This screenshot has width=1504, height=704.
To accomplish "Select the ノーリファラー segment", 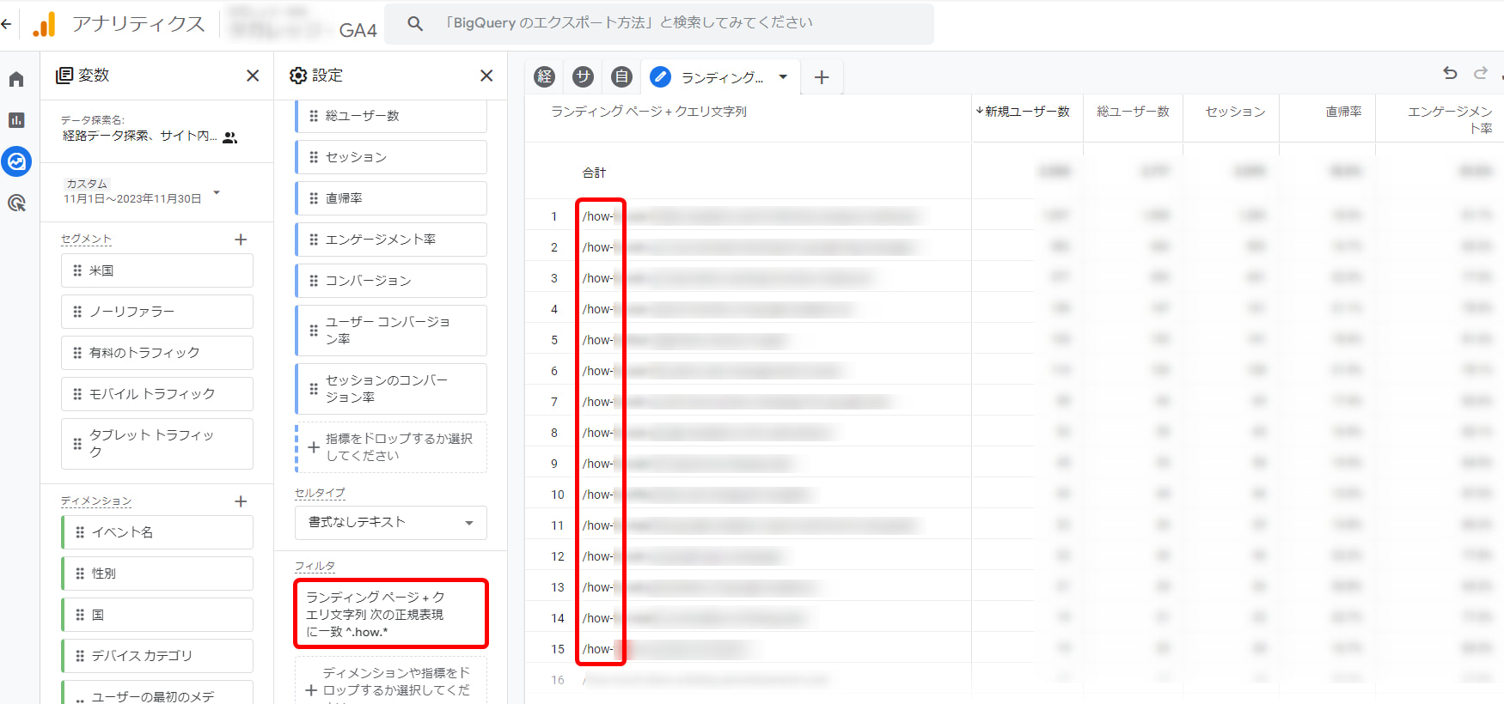I will [157, 312].
